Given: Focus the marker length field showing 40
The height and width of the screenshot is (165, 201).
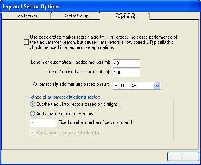Looking at the screenshot, I should [x=126, y=63].
